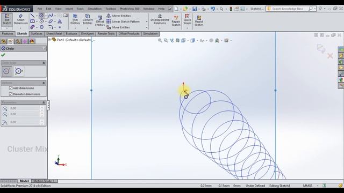Collapse the Options section

(x=44, y=83)
